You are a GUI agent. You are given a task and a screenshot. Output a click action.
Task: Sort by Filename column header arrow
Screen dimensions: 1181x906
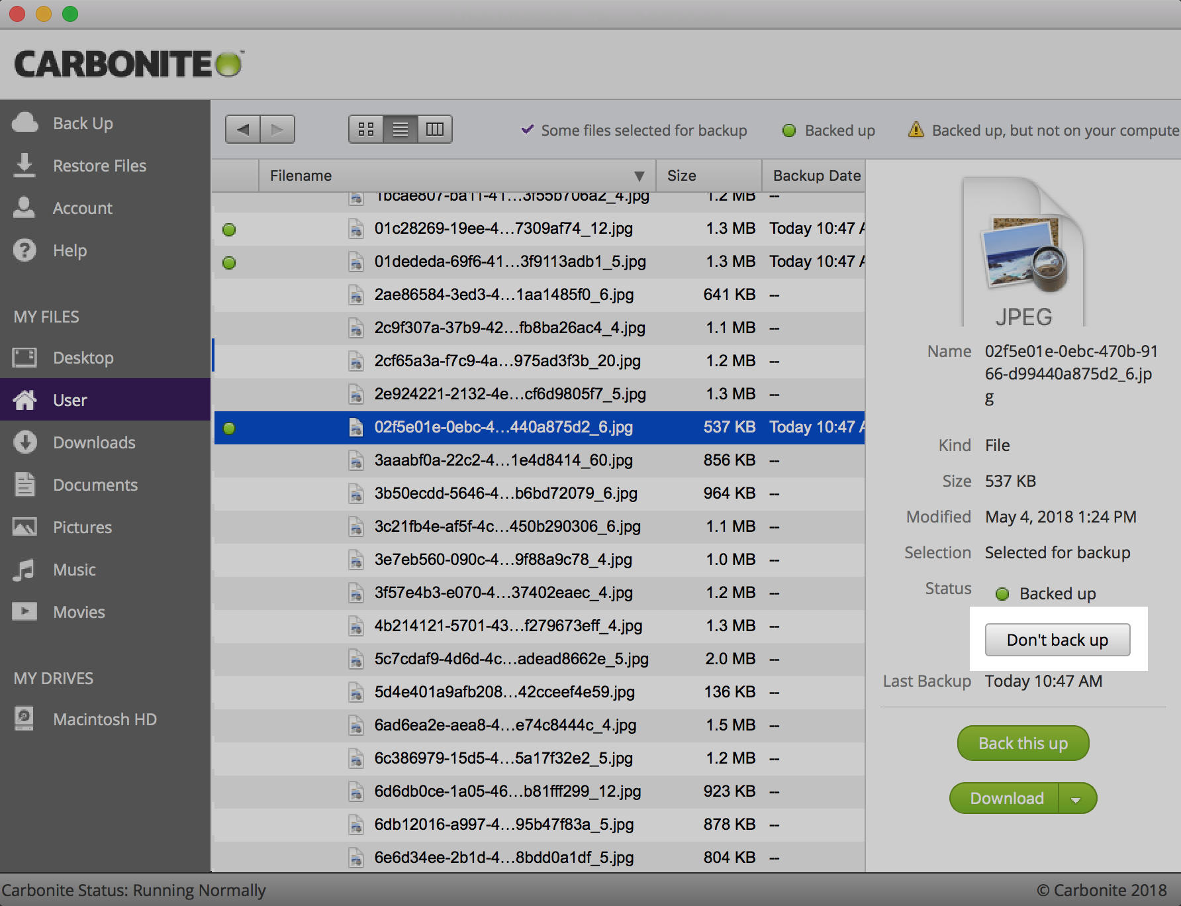point(639,176)
